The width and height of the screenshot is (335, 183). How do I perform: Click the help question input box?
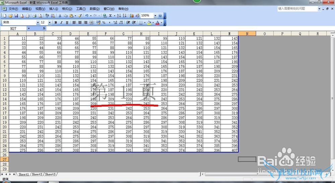click(x=296, y=9)
